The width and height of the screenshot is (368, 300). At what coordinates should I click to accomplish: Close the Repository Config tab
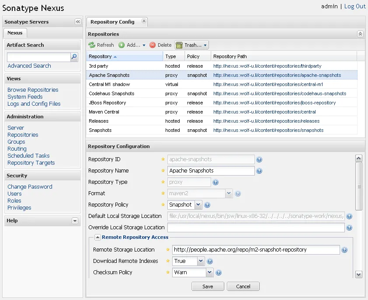(x=144, y=21)
